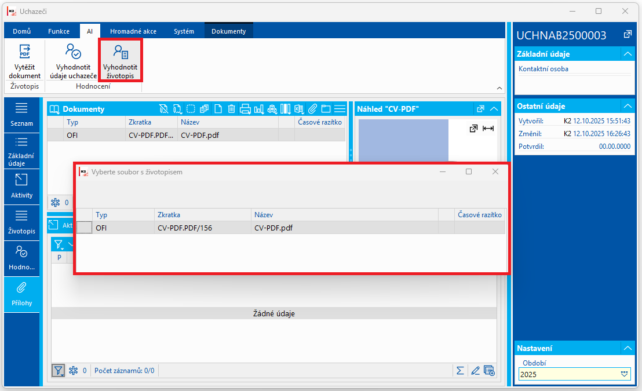Viewport: 642px width, 391px height.
Task: Sort by the Zkratka column in the dialog
Action: [x=203, y=214]
